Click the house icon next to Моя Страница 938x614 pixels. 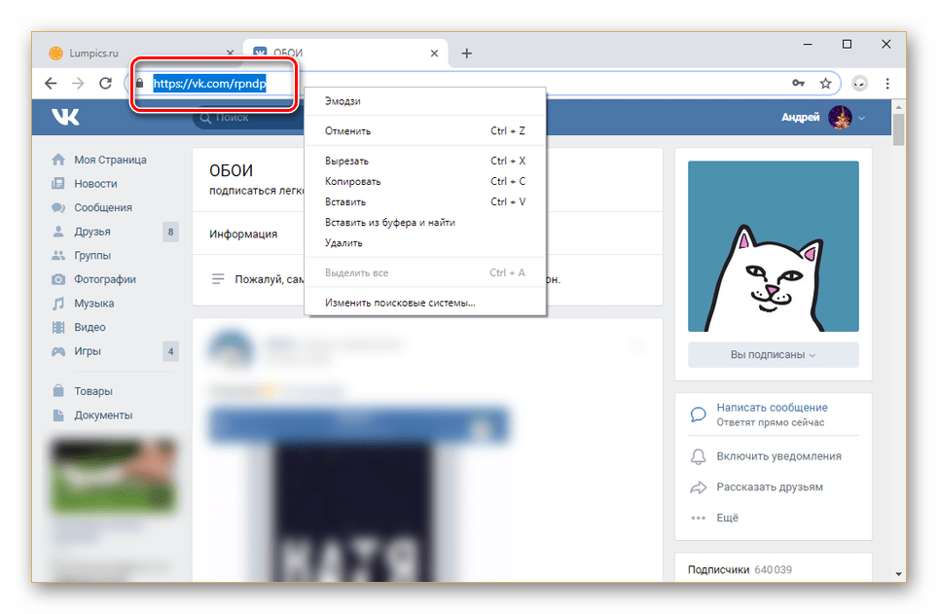[58, 160]
